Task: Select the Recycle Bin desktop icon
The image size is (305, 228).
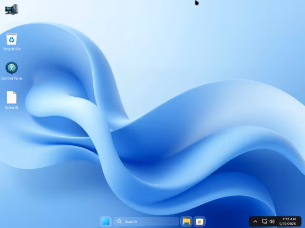Action: point(12,42)
